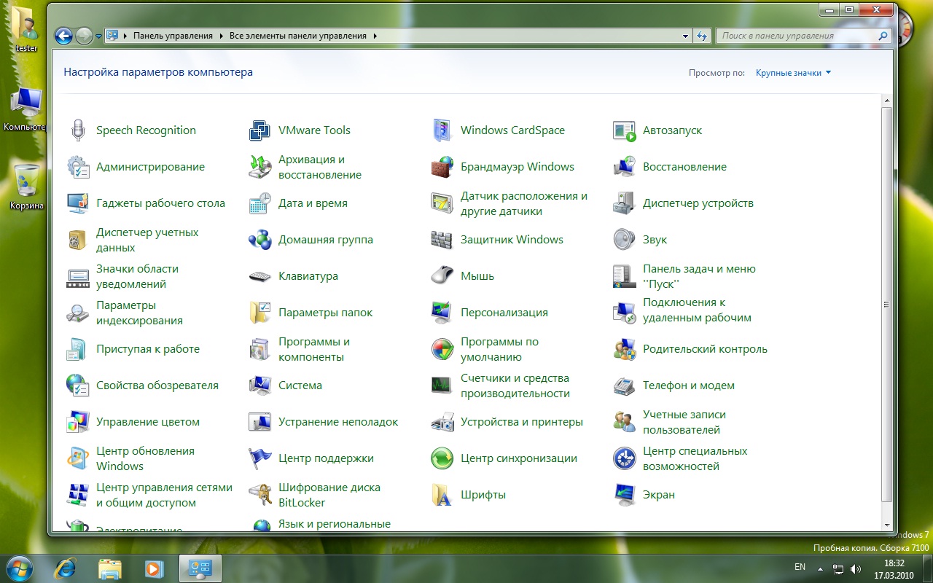Open the Программы и компоненты link
Viewport: 933px width, 583px height.
(x=314, y=349)
